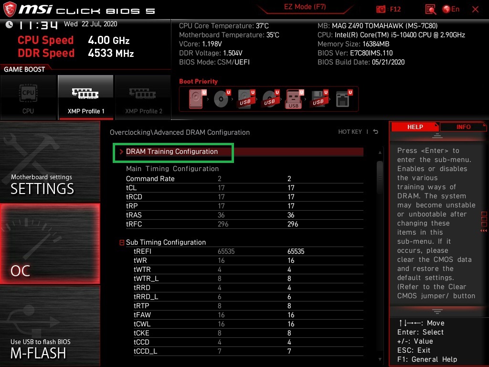489x367 pixels.
Task: Switch to EZ Mode (F7)
Action: (305, 7)
